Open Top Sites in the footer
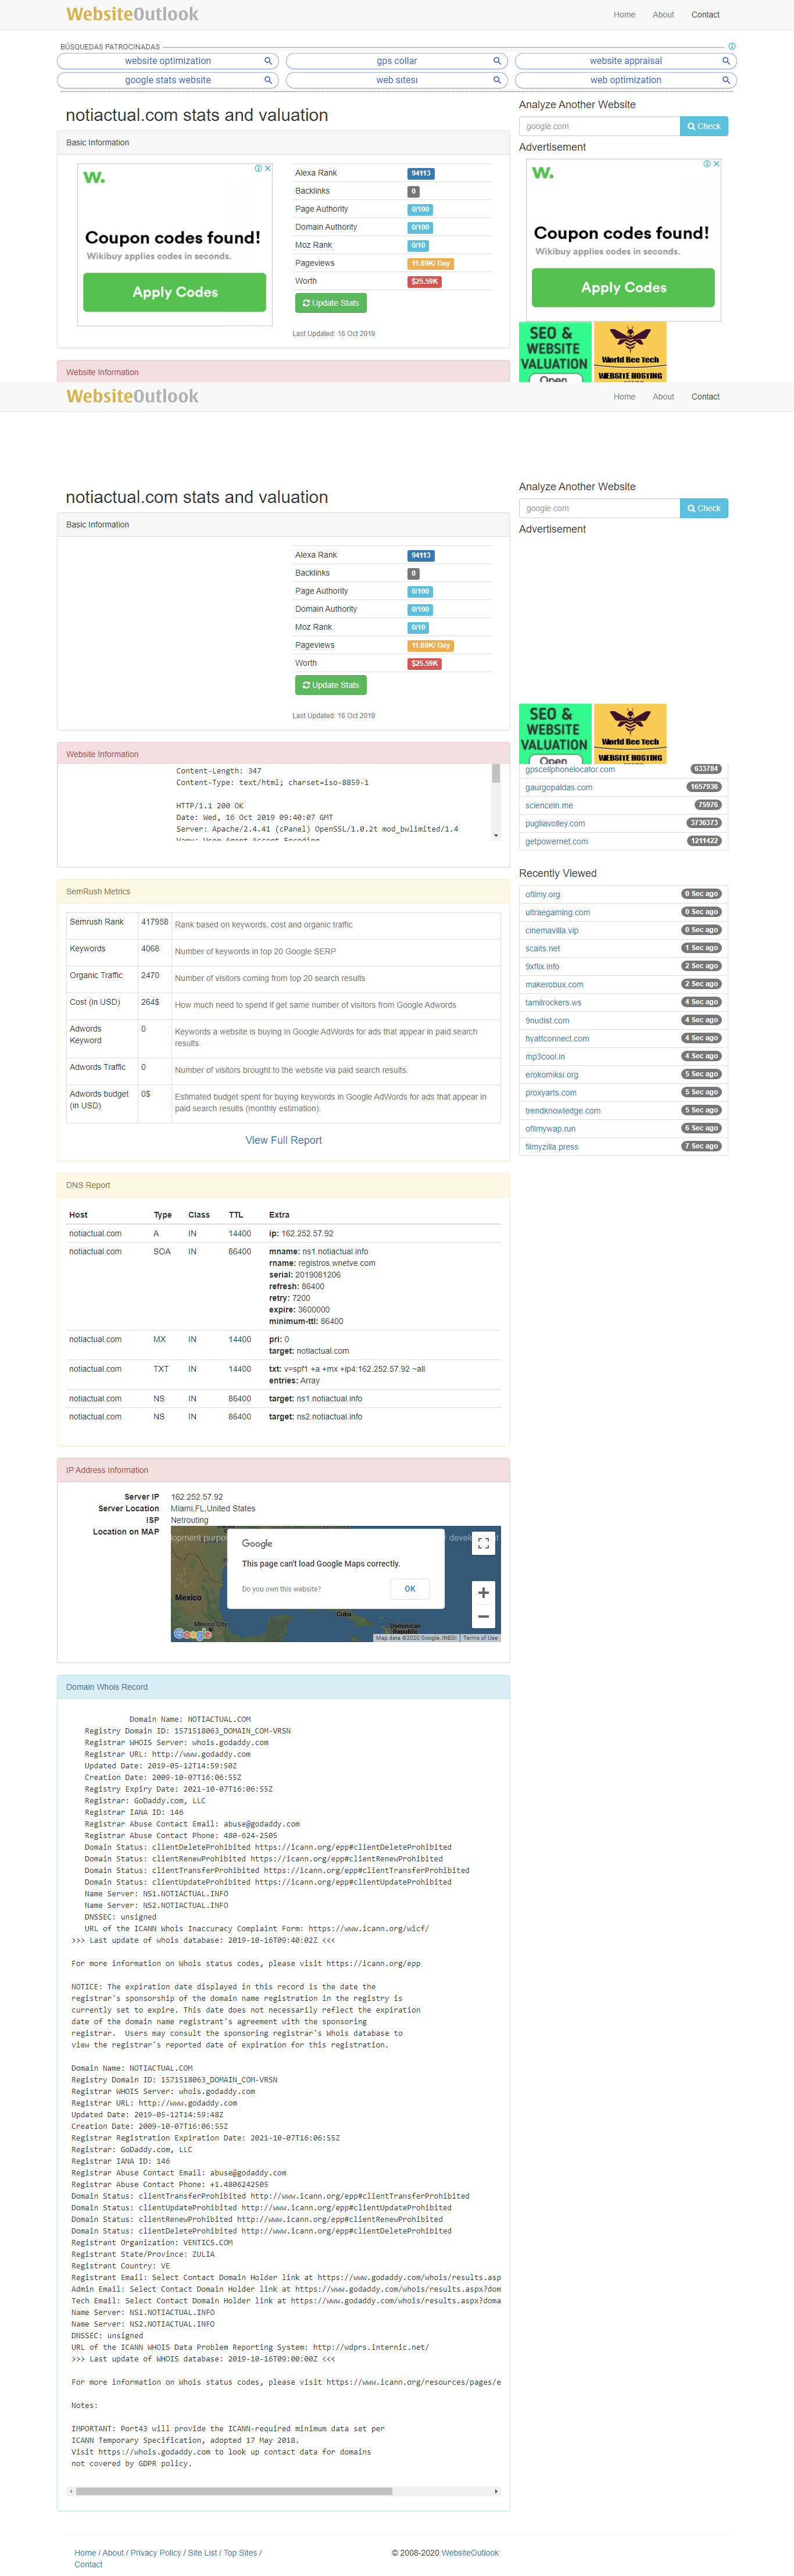794x2576 pixels. point(240,2552)
